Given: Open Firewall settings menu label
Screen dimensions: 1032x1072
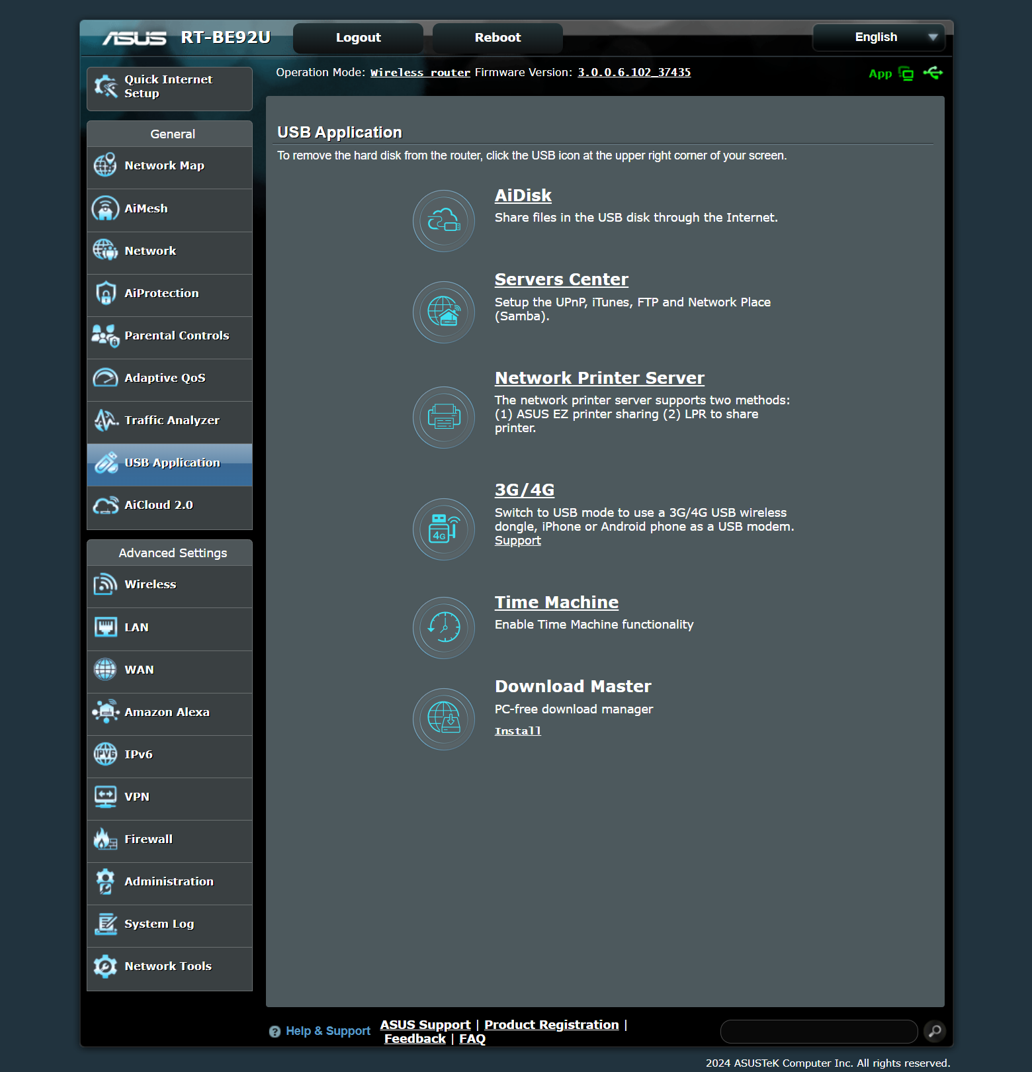Looking at the screenshot, I should click(148, 839).
